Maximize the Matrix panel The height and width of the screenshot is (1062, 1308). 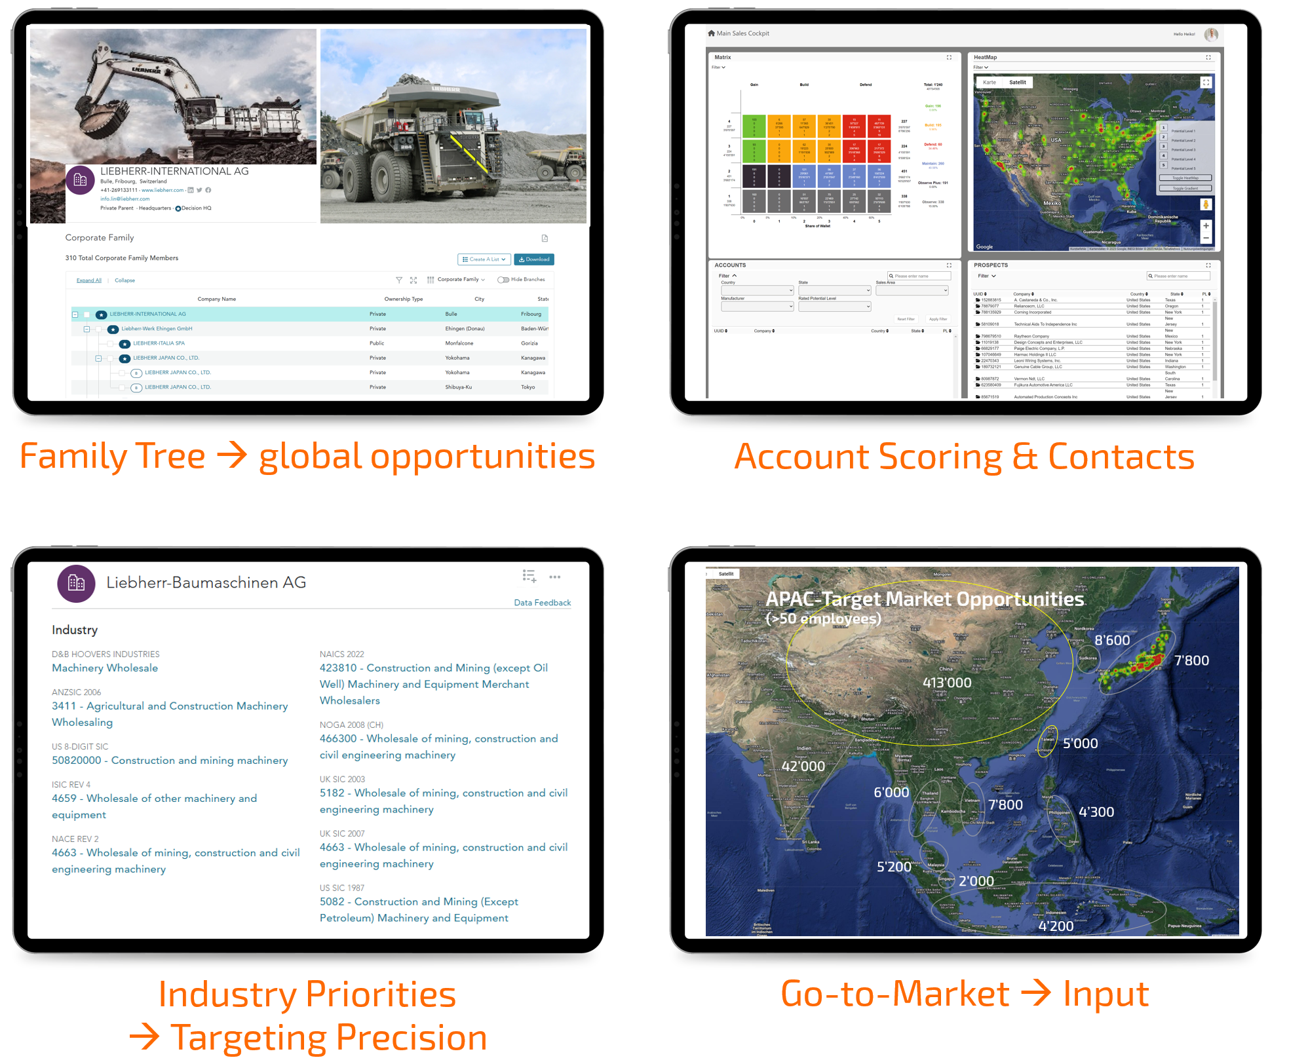tap(949, 58)
